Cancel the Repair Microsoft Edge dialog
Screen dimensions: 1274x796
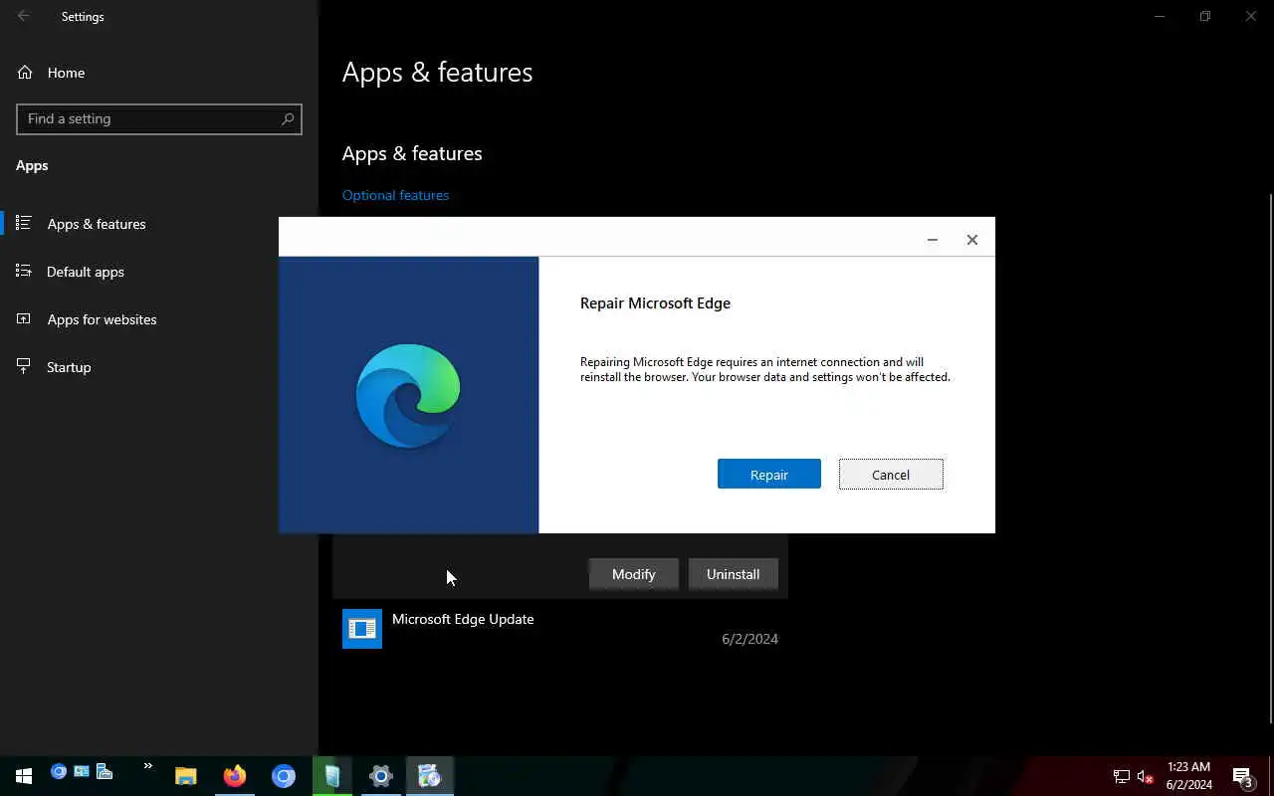pos(890,474)
